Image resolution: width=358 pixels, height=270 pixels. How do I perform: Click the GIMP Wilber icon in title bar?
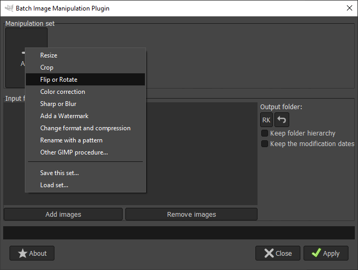coord(9,8)
